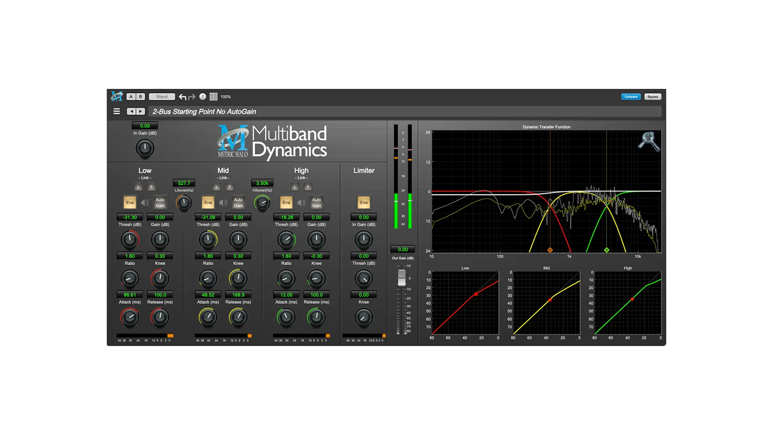Click the Mid band Ratio knob
773x435 pixels.
[208, 278]
